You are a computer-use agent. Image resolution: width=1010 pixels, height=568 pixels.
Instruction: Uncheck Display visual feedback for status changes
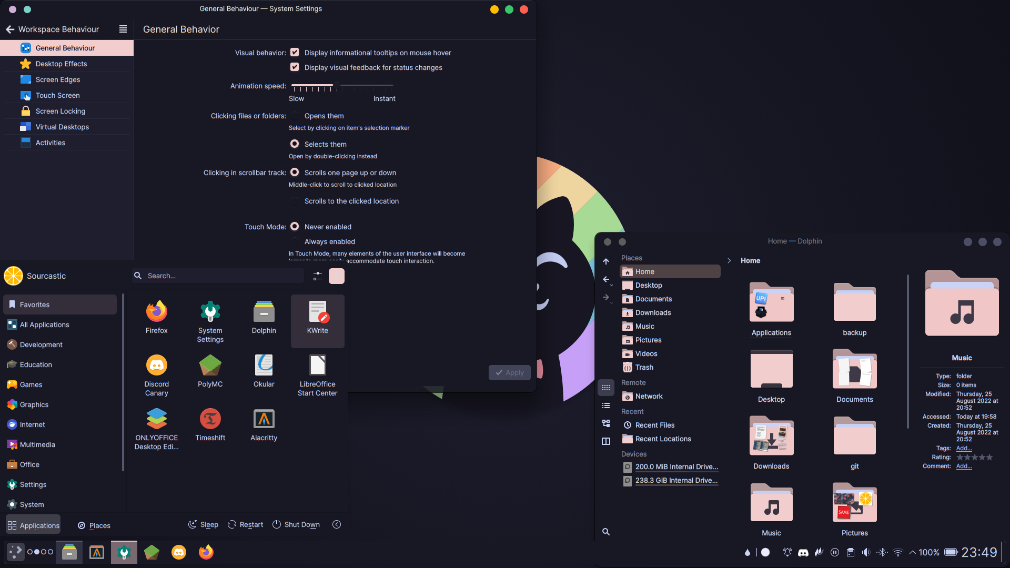295,67
